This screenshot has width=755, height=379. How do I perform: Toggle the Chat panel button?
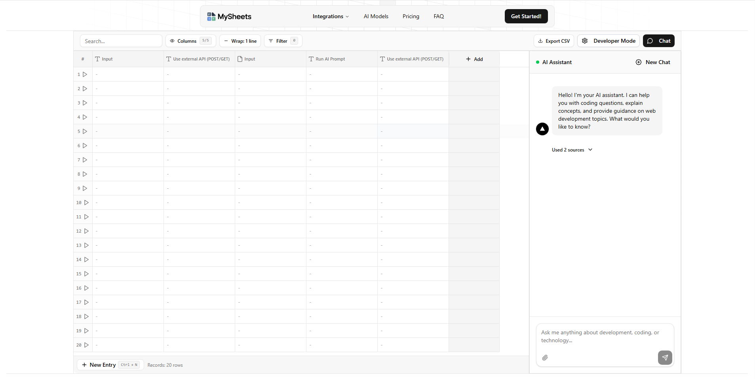click(658, 41)
